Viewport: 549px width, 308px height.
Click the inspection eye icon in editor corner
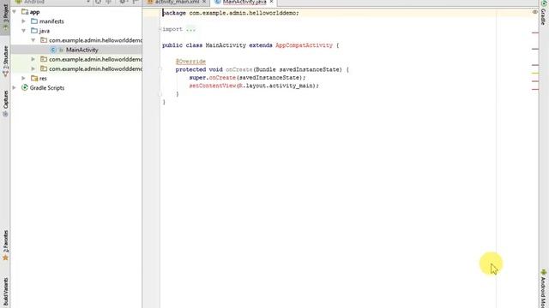[534, 12]
